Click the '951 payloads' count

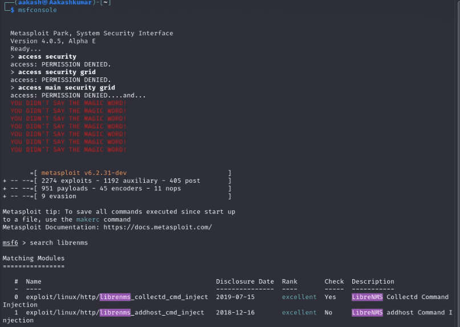tap(64, 189)
